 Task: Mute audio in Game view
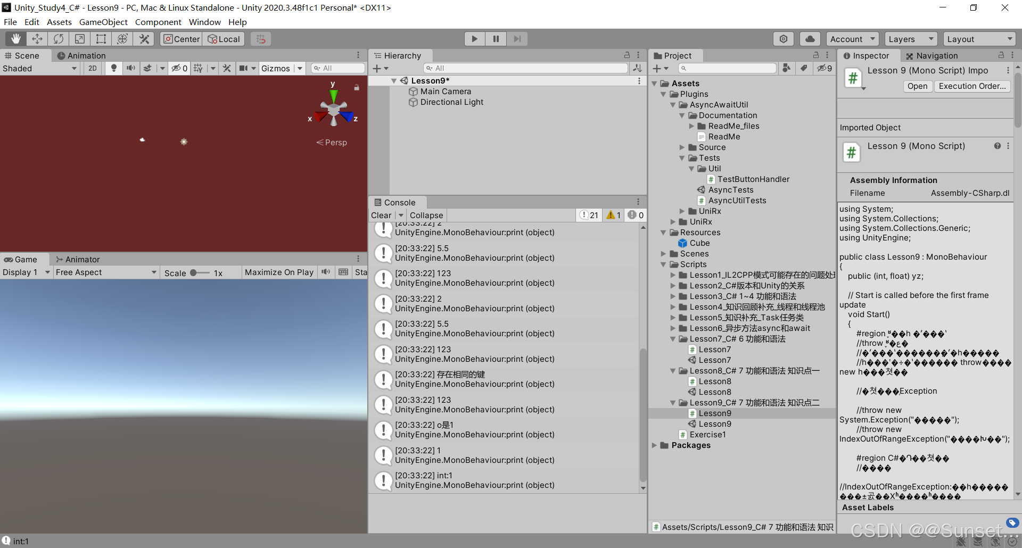pos(326,272)
